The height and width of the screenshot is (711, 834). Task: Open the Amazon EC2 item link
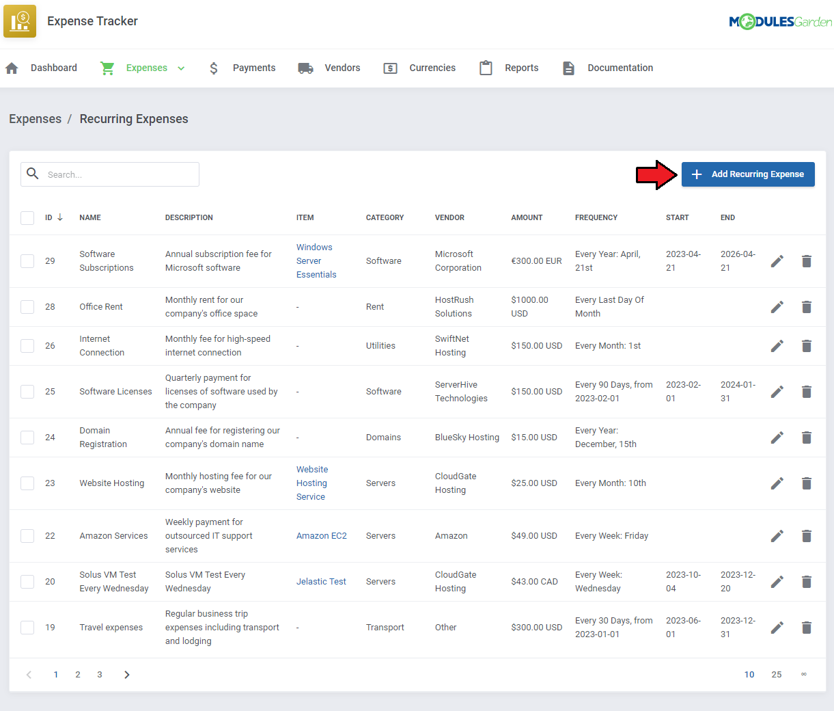click(322, 536)
